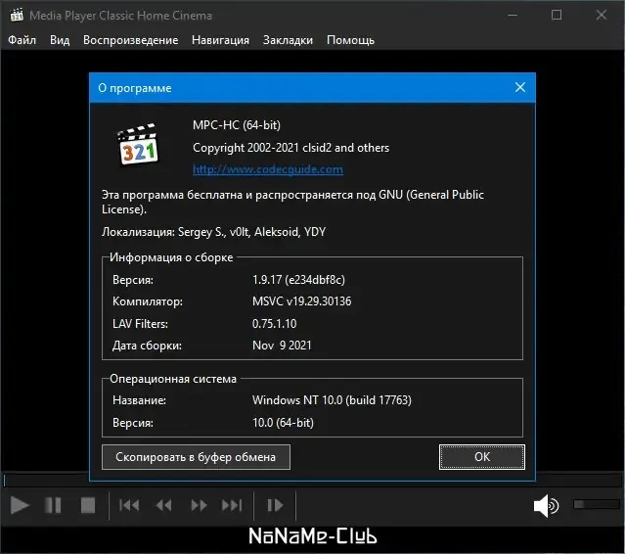Close the О программе dialog
Screen dimensions: 625x554
[519, 87]
